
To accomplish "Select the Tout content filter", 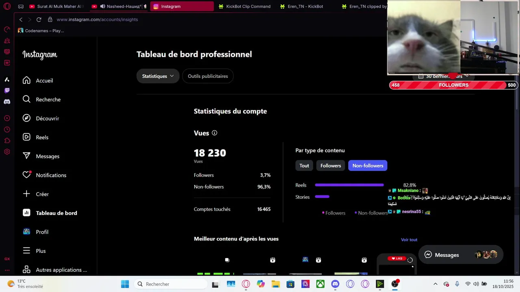I will click(304, 165).
